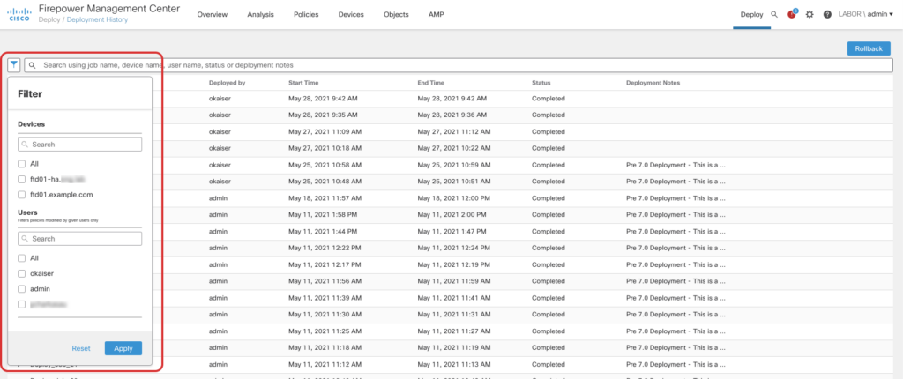
Task: Focus the Users search field
Action: point(80,239)
